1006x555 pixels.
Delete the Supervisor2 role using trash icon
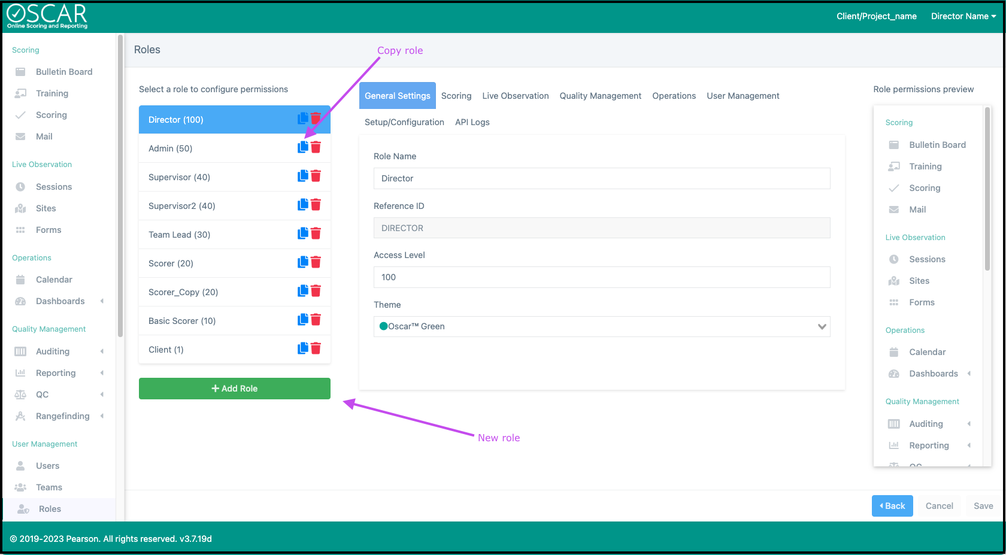[316, 205]
